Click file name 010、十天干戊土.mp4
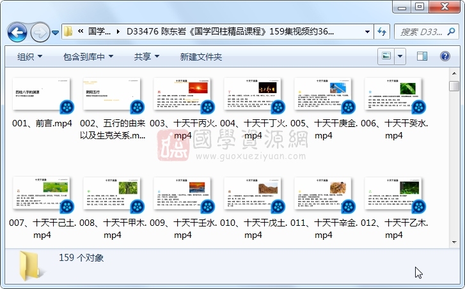465x289 pixels. (253, 229)
